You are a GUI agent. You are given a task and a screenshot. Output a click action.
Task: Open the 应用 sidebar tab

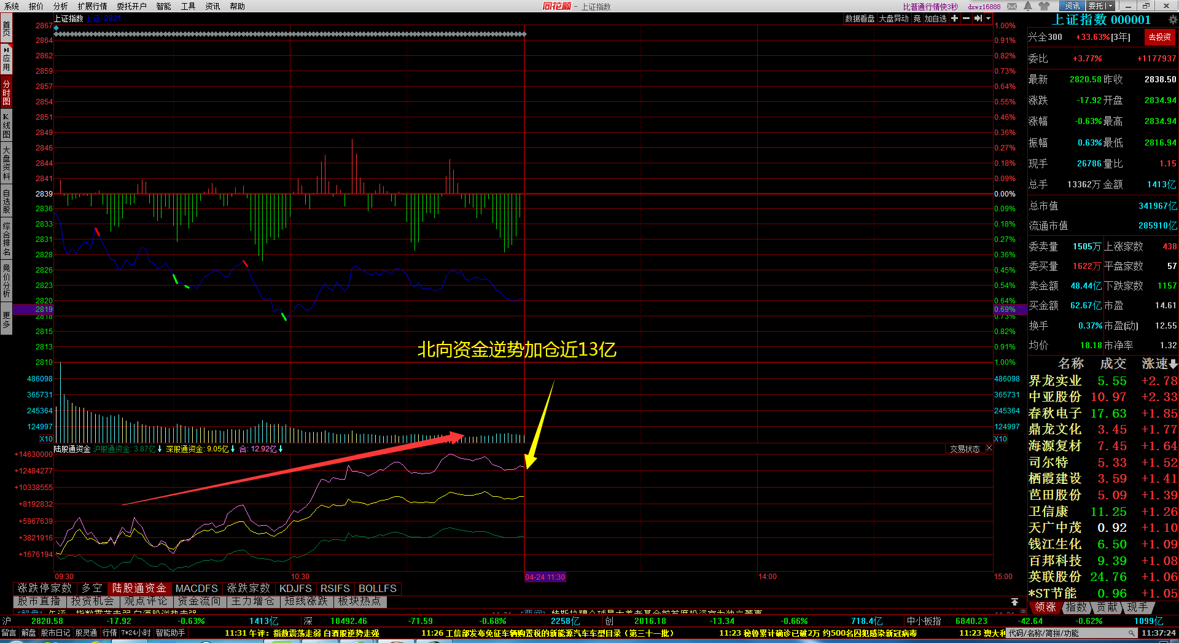[x=6, y=58]
